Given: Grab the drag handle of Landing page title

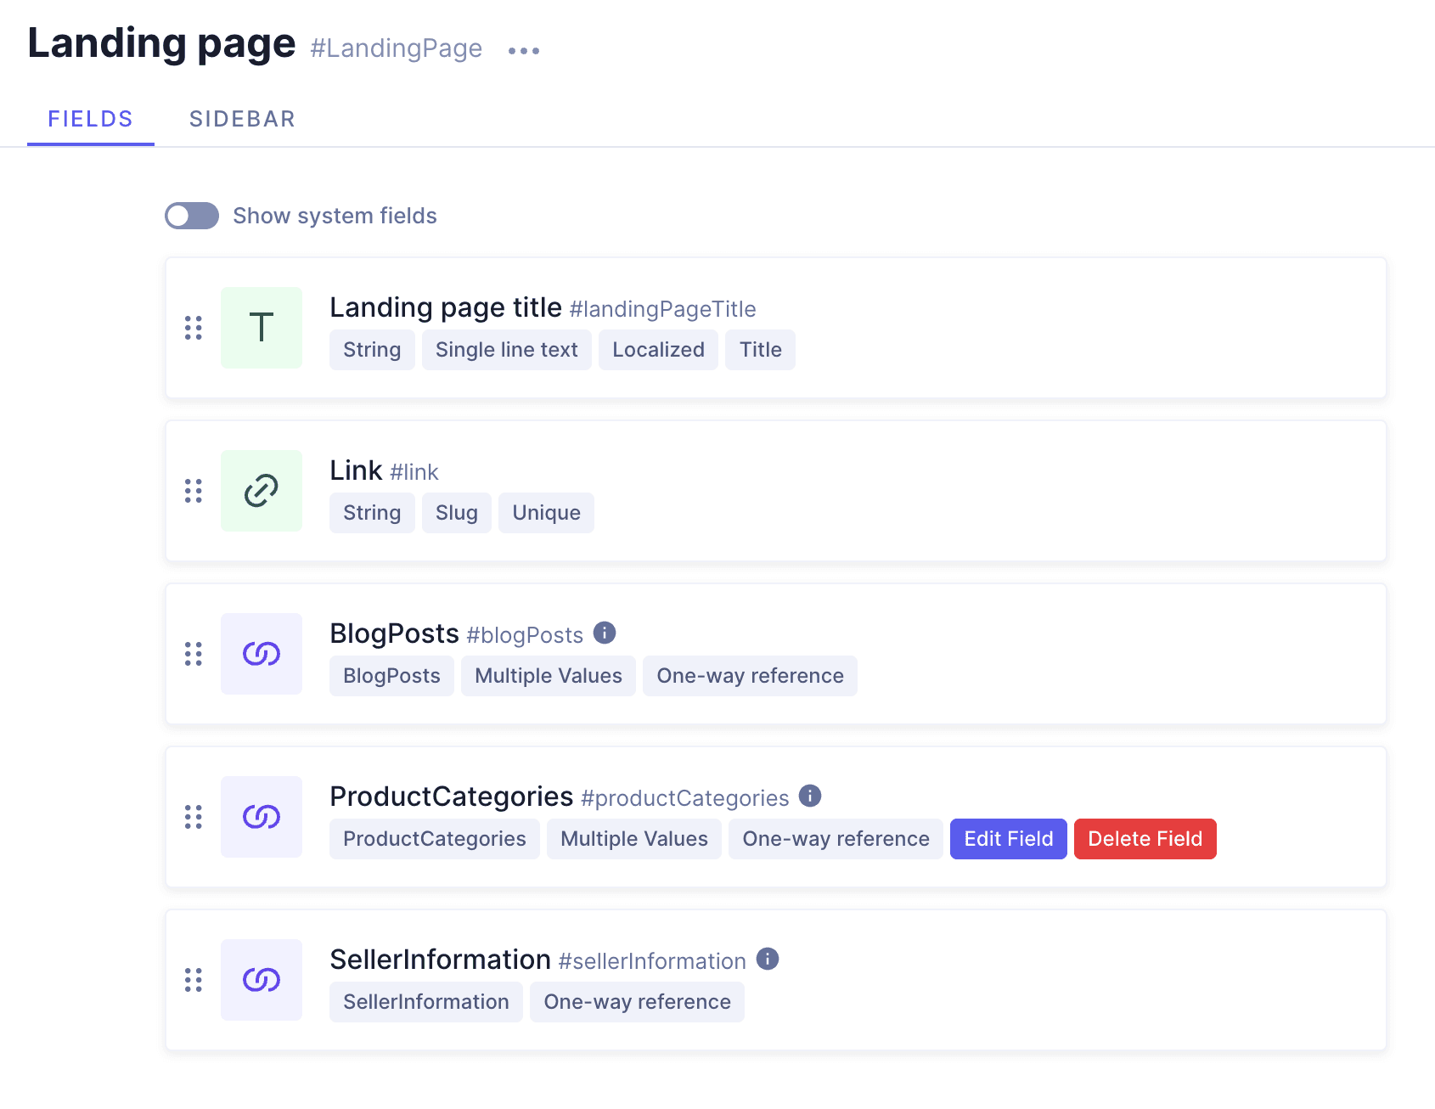Looking at the screenshot, I should pyautogui.click(x=193, y=327).
